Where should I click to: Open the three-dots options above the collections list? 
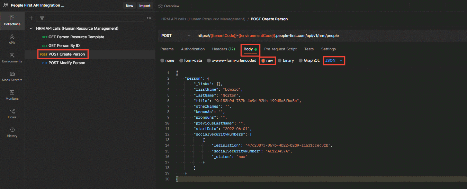point(149,18)
